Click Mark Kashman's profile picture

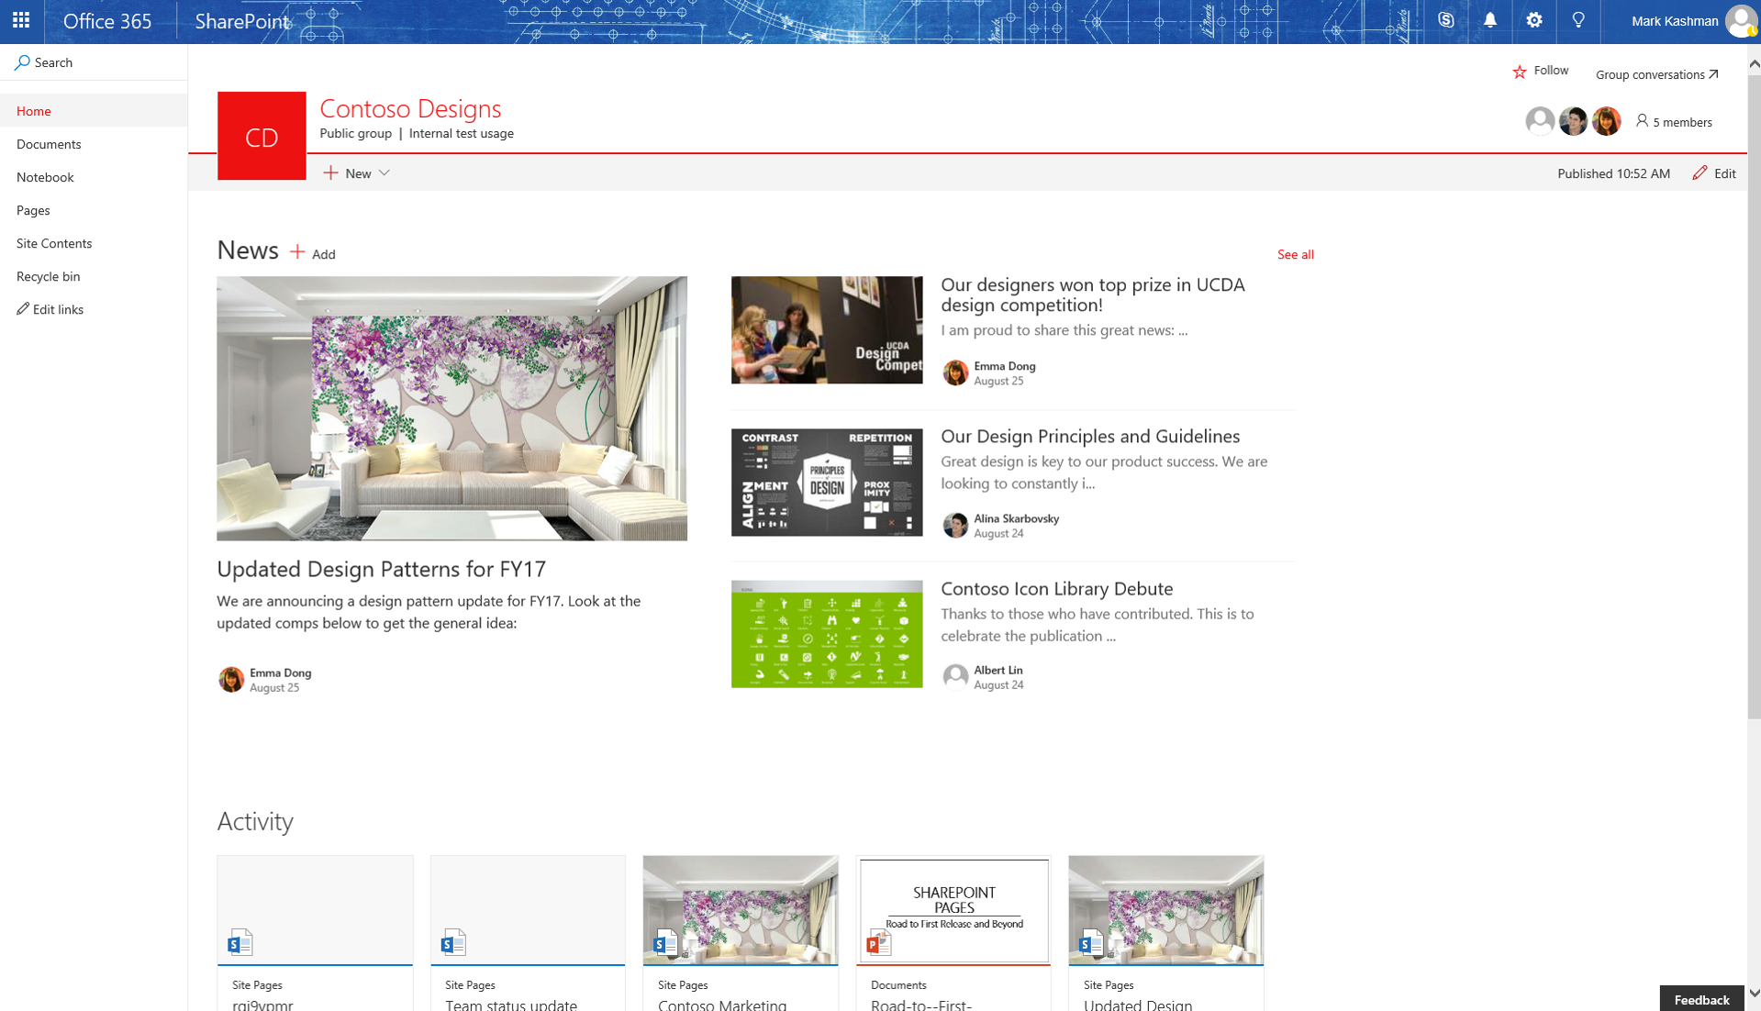1740,21
